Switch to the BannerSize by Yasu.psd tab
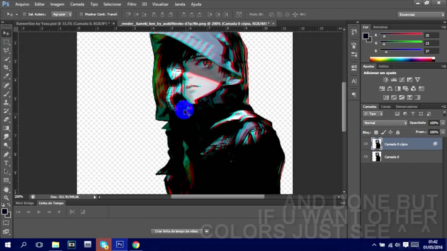The width and height of the screenshot is (447, 251). (x=63, y=23)
